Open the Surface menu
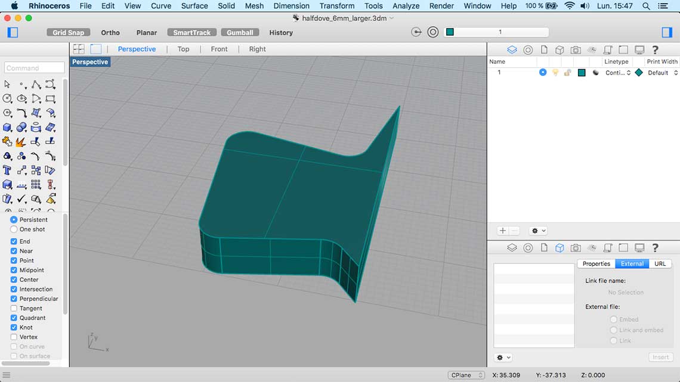 [x=194, y=5]
